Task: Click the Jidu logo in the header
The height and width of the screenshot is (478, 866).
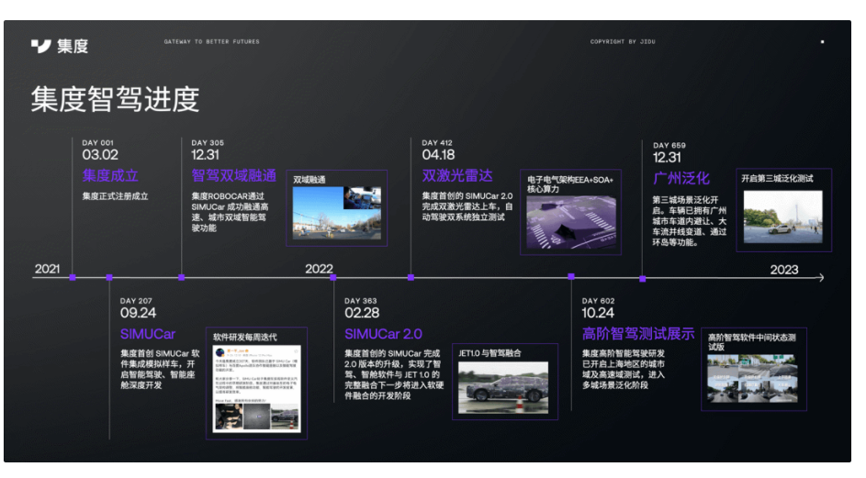Action: 60,47
